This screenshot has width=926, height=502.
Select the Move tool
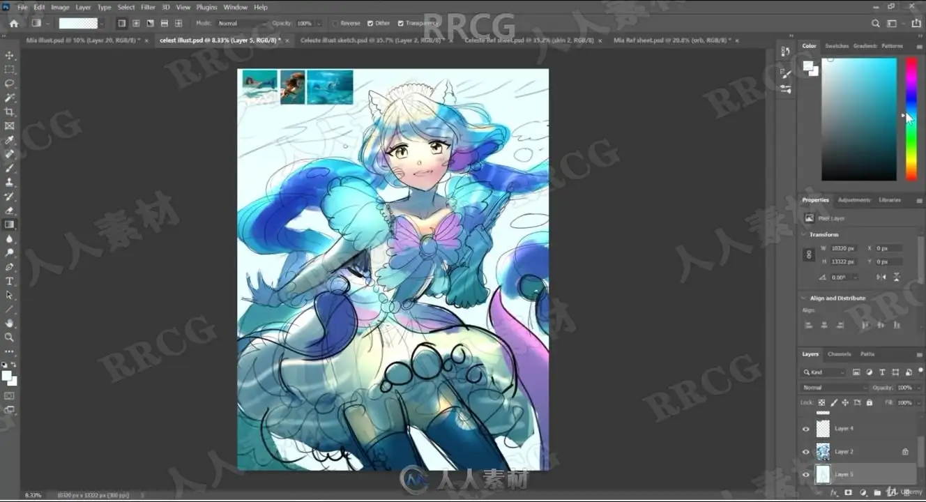[x=9, y=55]
